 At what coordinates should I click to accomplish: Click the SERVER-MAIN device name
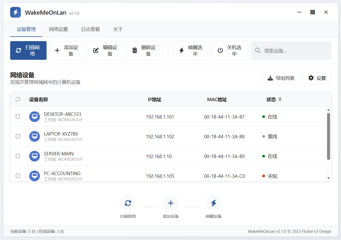tap(59, 154)
